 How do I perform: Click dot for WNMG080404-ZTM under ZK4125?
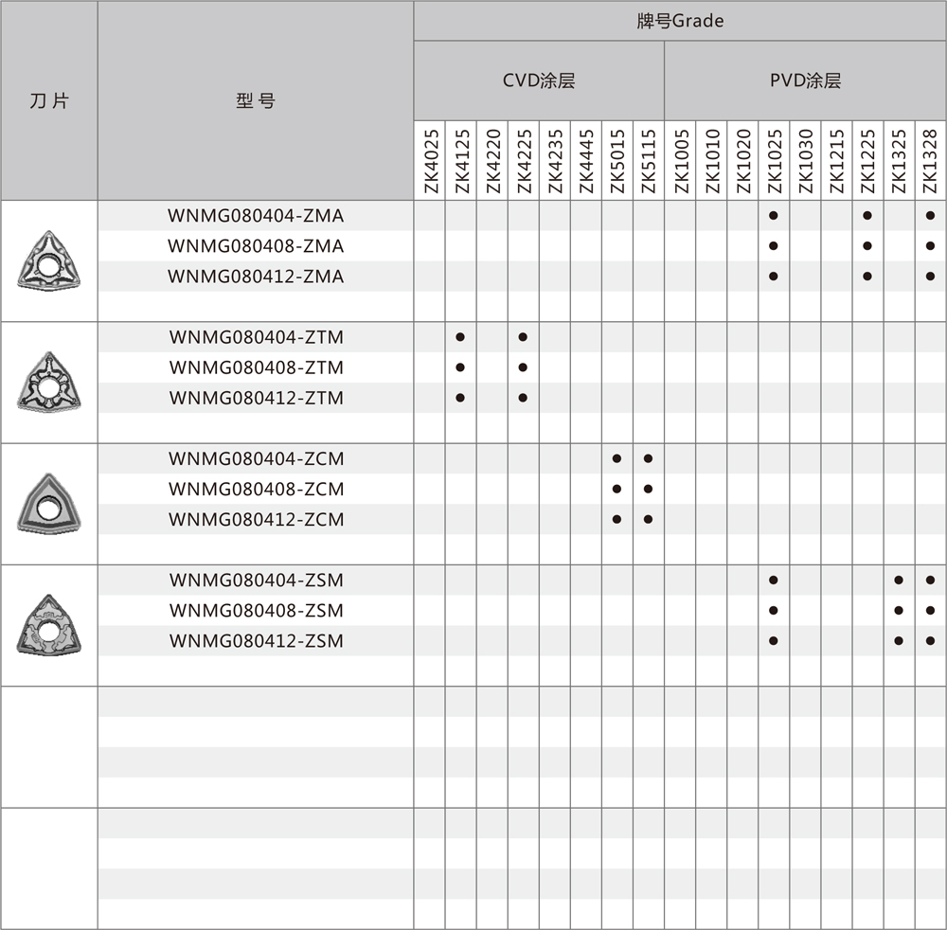click(460, 337)
